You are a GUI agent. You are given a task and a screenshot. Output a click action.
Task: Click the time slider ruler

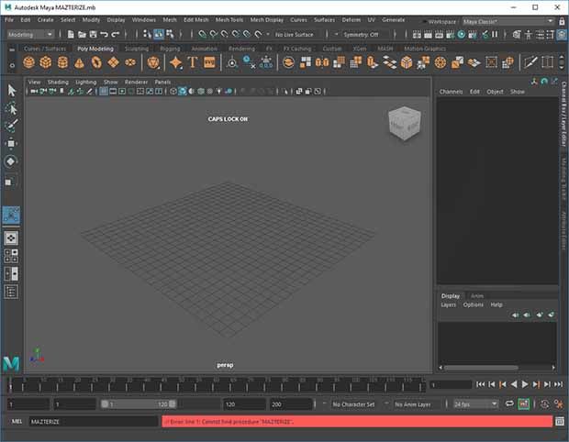[x=217, y=384]
